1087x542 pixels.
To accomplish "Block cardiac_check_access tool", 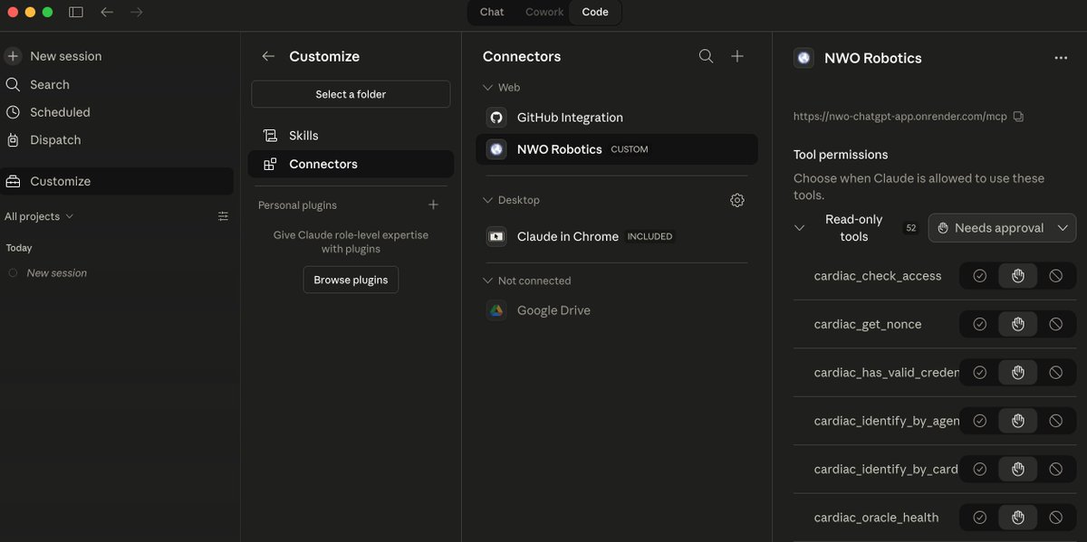I will (1055, 276).
